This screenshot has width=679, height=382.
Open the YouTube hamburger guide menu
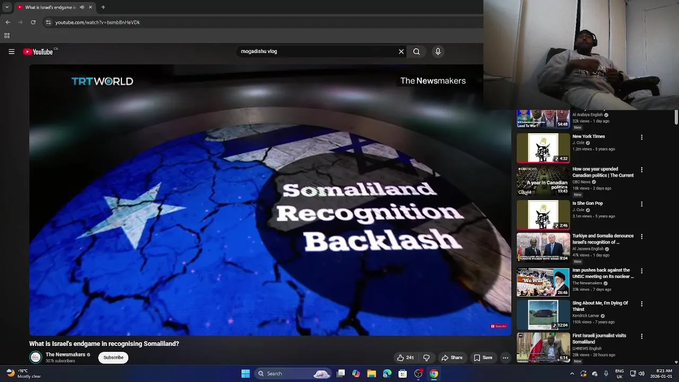[x=11, y=51]
